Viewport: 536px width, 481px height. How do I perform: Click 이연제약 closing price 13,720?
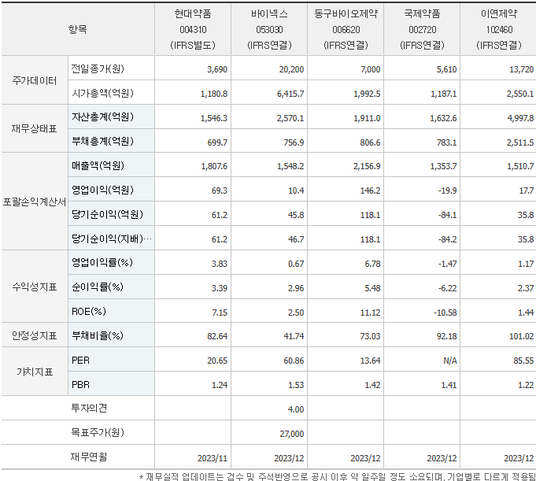click(x=521, y=69)
